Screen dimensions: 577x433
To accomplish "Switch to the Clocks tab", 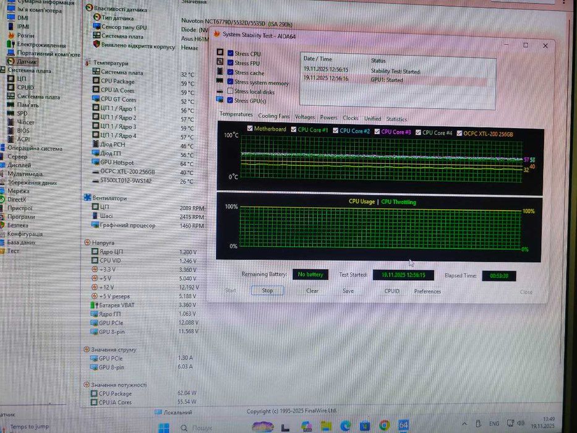I will coord(350,118).
